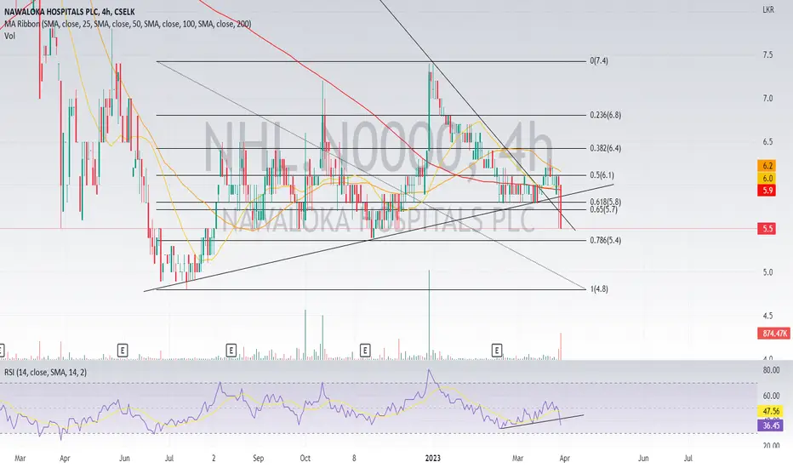
Task: Click 6.5 on the price axis
Action: tap(767, 141)
